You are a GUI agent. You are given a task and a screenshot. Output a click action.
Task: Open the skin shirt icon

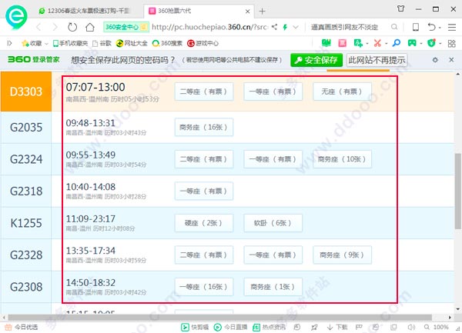[x=400, y=8]
